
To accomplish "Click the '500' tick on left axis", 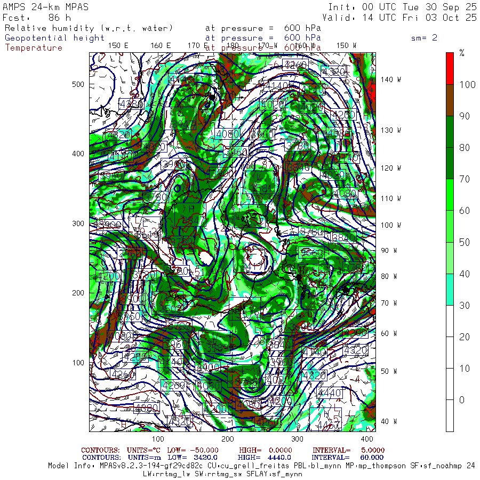I will [x=78, y=84].
